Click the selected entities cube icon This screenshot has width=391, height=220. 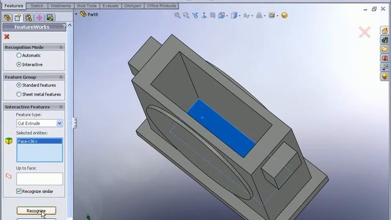(x=9, y=141)
